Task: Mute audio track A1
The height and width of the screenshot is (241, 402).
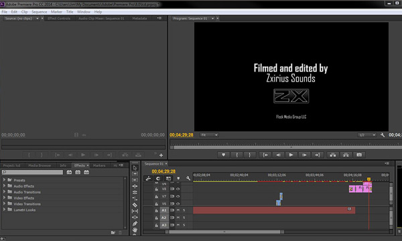Action: (178, 210)
